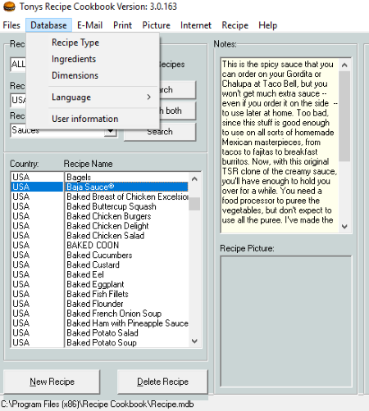Image resolution: width=369 pixels, height=411 pixels.
Task: Select Baked Chicken Delight recipe
Action: point(127,226)
